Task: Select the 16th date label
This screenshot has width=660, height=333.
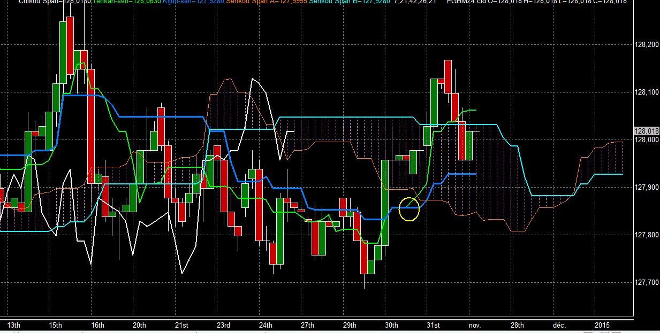Action: coord(97,325)
